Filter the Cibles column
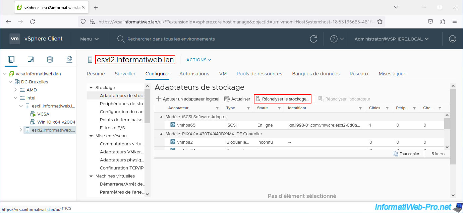The image size is (463, 213). tap(387, 108)
